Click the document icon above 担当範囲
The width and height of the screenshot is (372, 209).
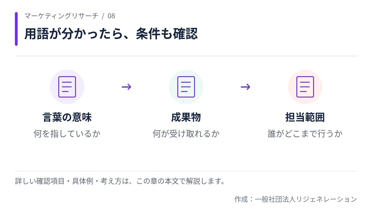click(305, 87)
